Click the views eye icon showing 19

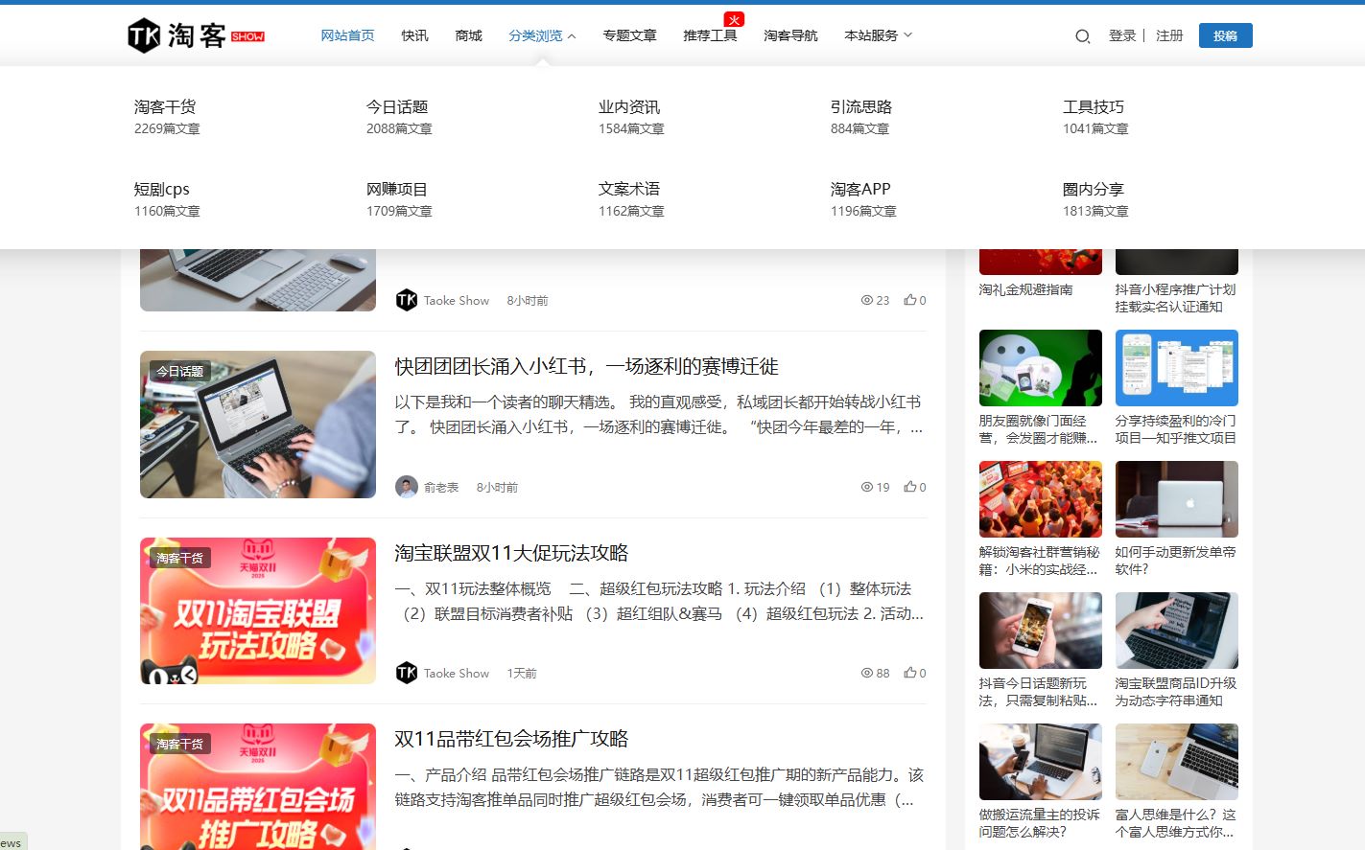(867, 487)
